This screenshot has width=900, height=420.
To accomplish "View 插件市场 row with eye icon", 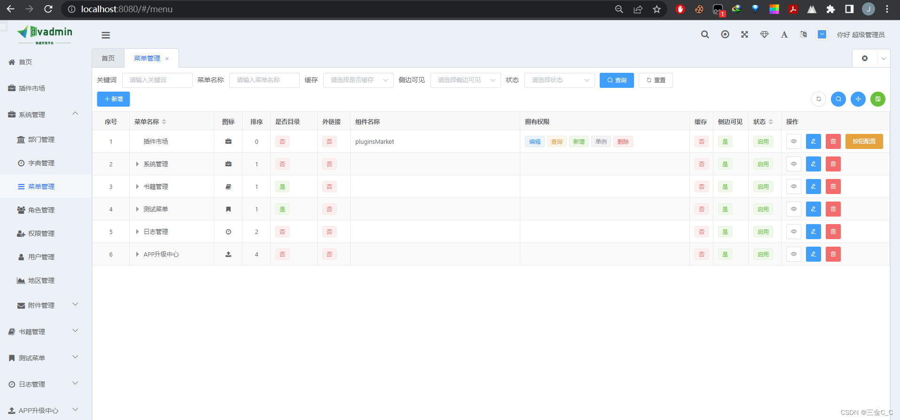I will 794,141.
